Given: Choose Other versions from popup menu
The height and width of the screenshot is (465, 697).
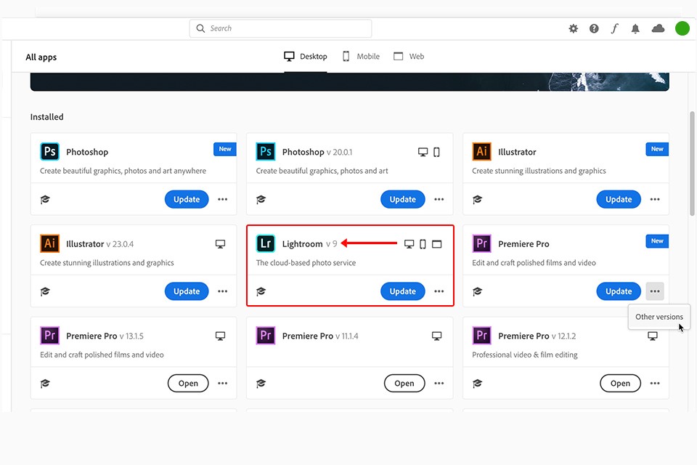Looking at the screenshot, I should point(659,317).
